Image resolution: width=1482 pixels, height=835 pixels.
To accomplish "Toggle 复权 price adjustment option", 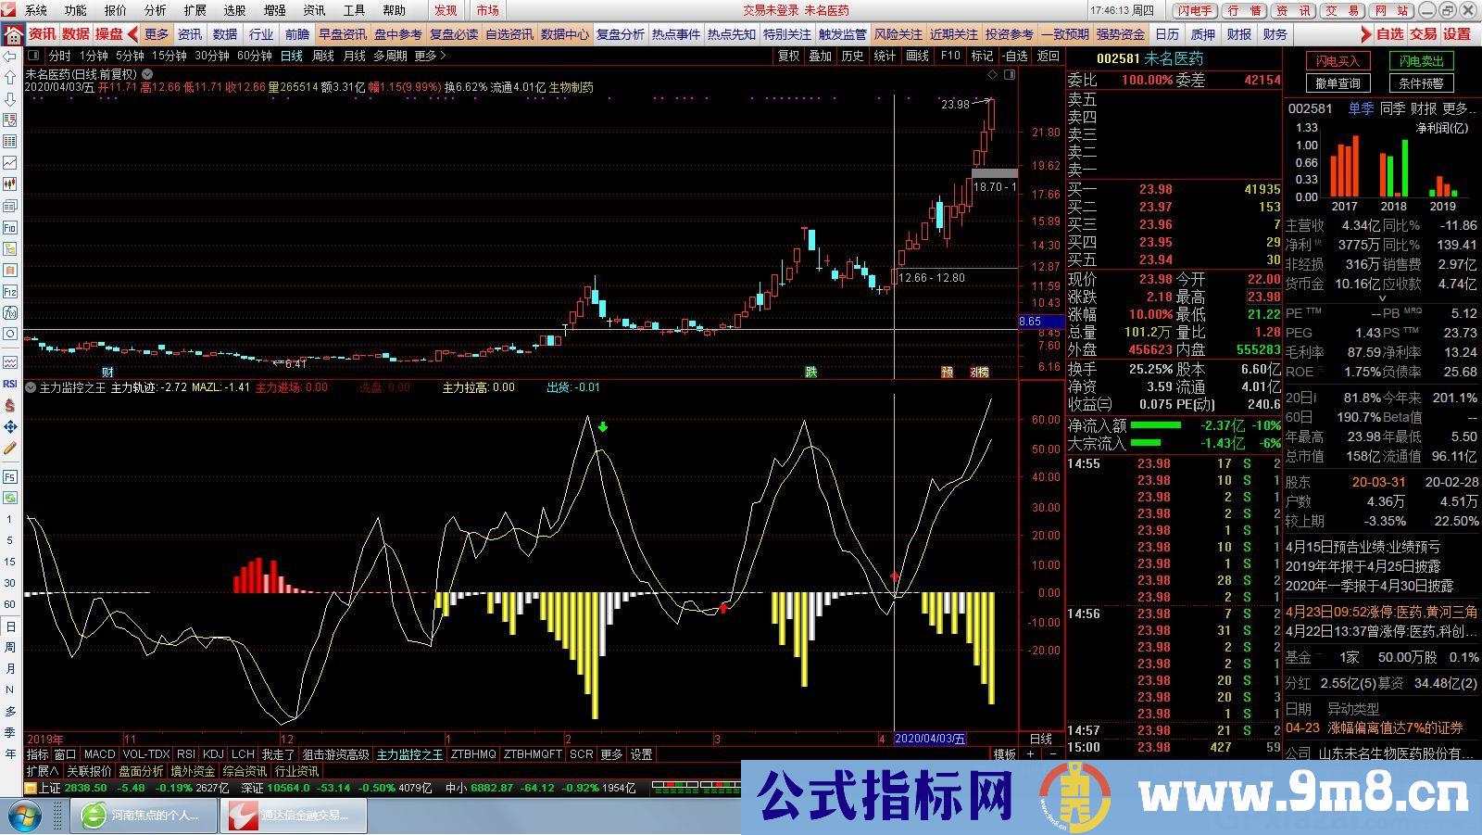I will (x=788, y=56).
